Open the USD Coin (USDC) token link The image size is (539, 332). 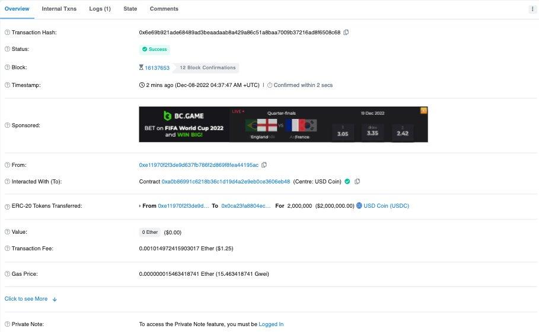[x=387, y=206]
